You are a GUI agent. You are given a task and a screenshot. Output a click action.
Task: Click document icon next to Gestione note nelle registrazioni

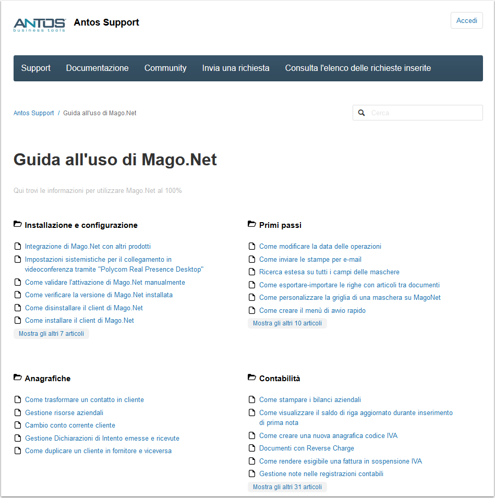[252, 473]
